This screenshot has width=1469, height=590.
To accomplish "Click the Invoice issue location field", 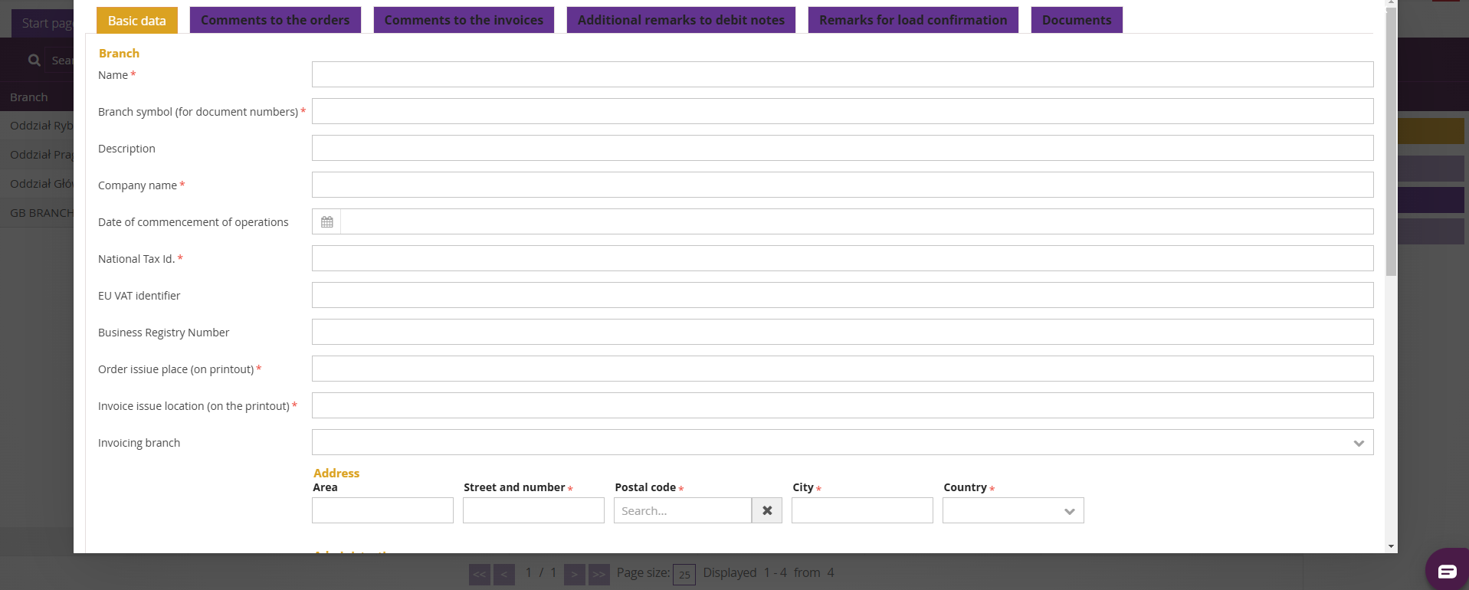I will point(842,405).
